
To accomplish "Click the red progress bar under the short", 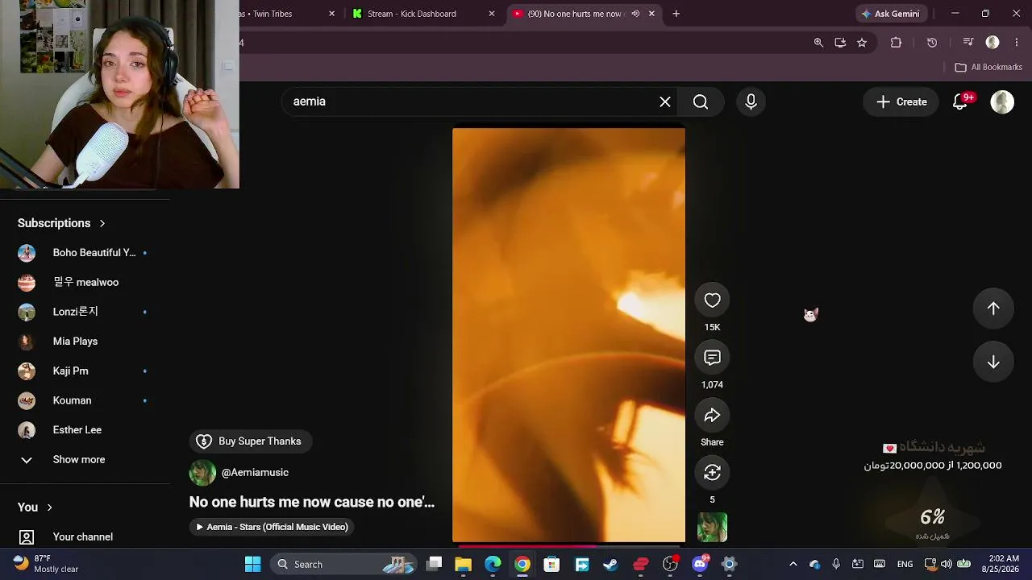I will [568, 545].
